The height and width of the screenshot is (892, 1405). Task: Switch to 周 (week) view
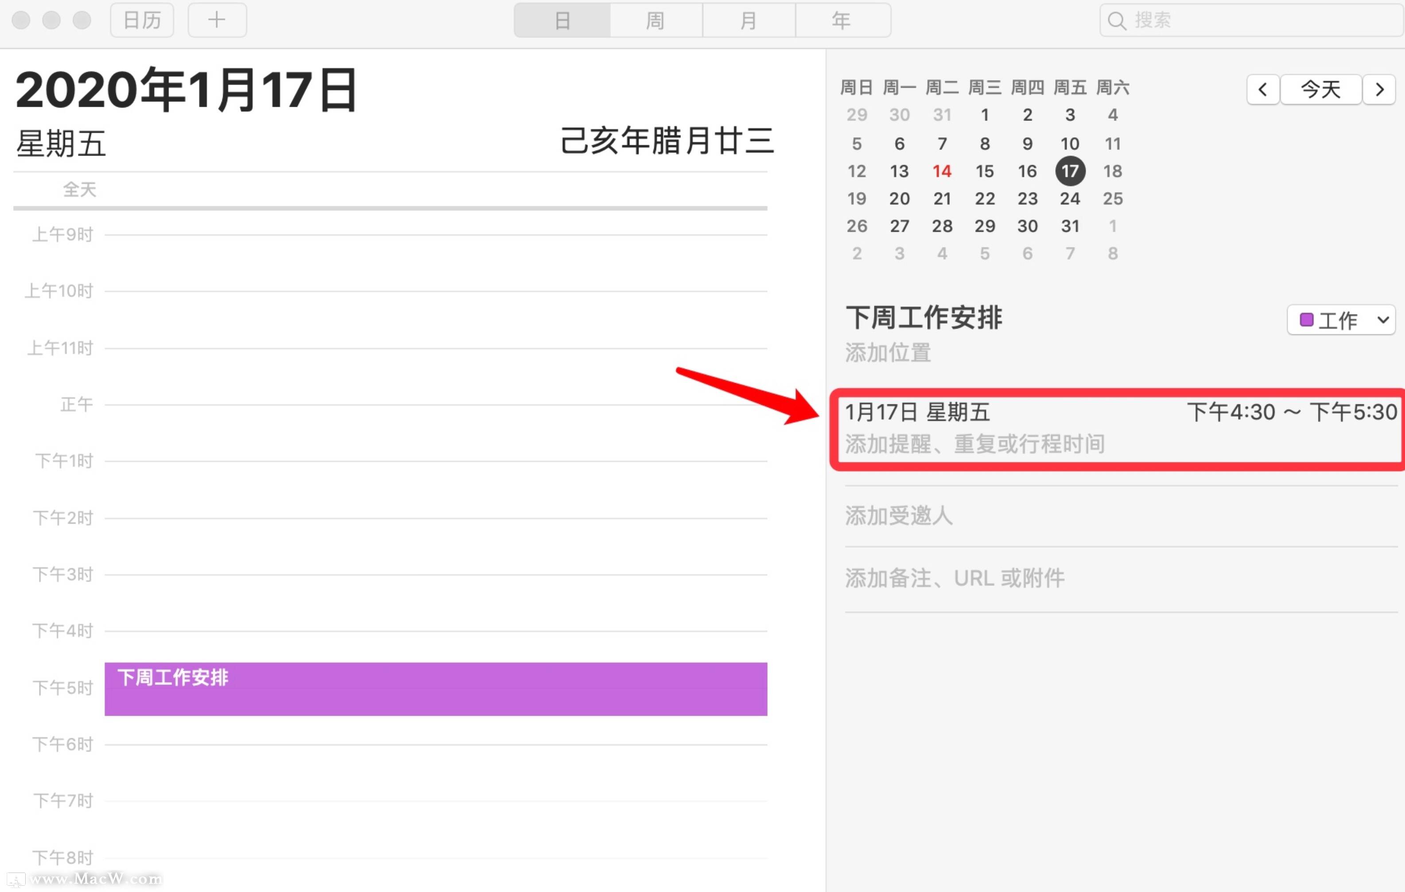click(655, 20)
